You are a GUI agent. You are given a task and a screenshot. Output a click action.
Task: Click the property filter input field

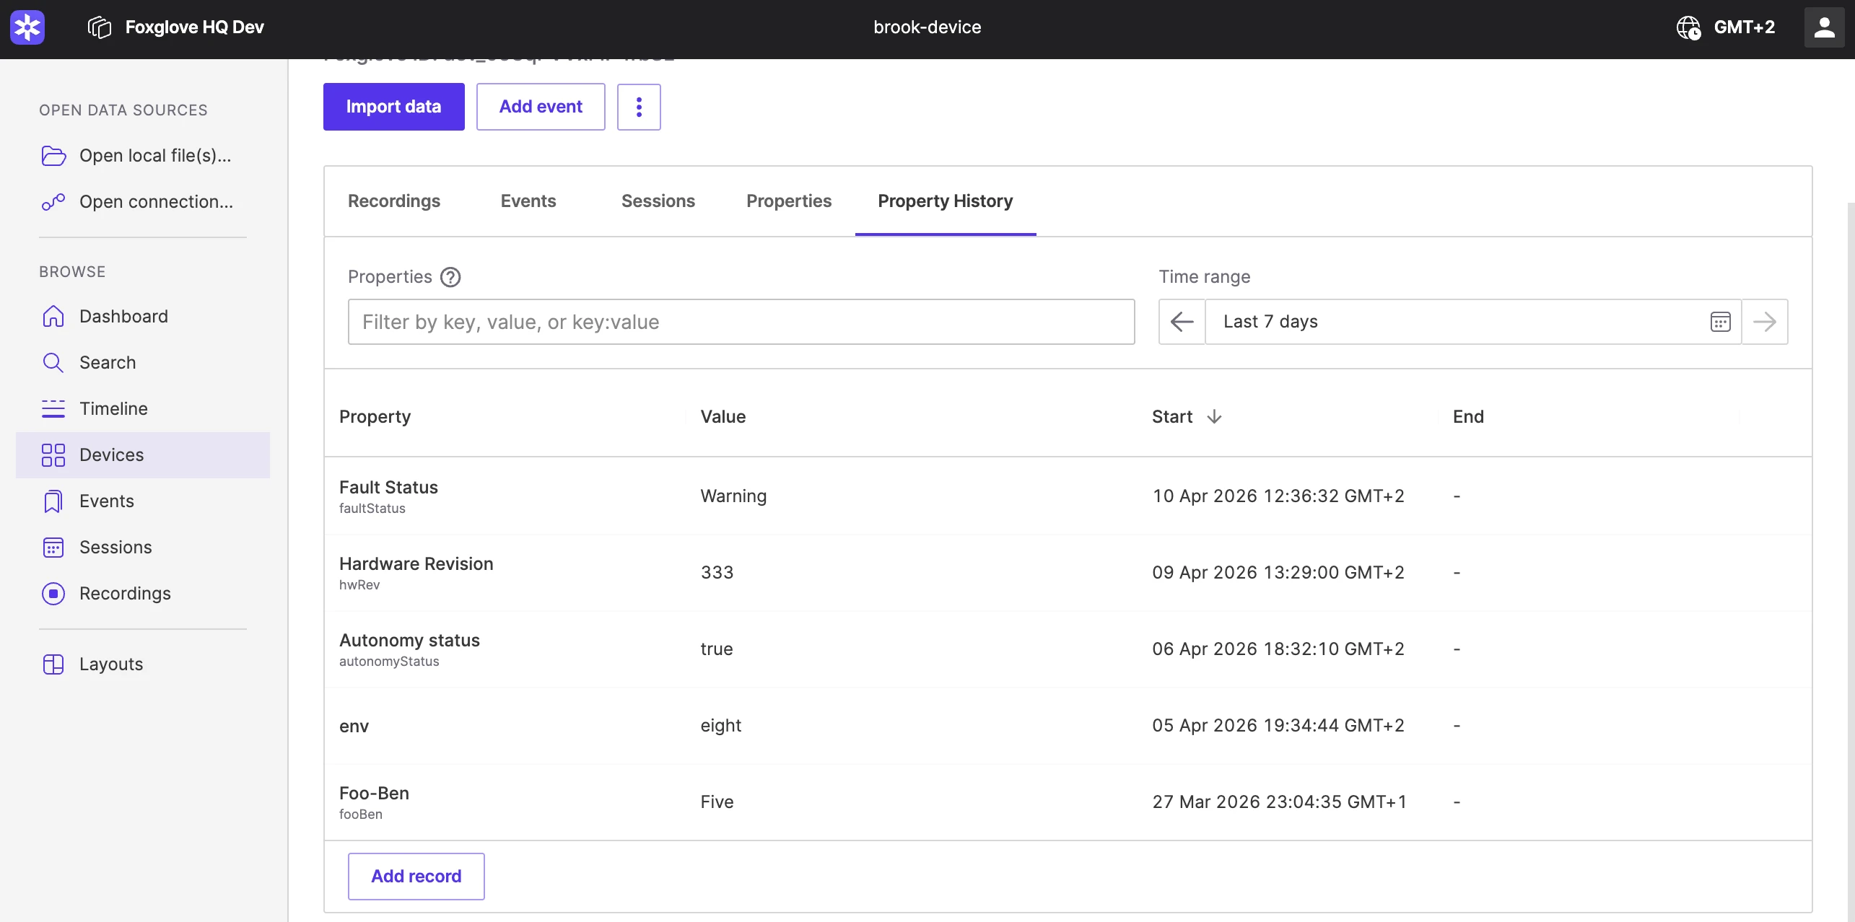point(740,322)
